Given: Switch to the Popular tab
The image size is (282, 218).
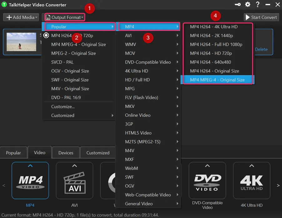Looking at the screenshot, I should [13, 153].
